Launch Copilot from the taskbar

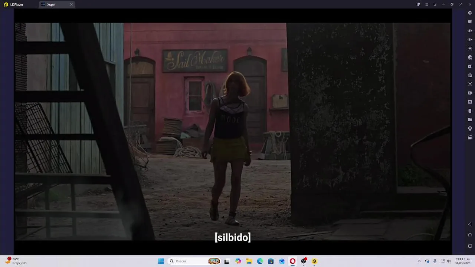point(238,261)
